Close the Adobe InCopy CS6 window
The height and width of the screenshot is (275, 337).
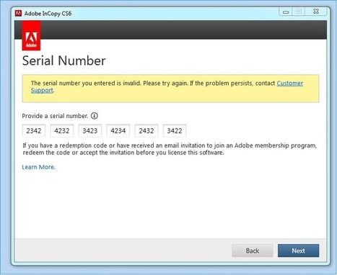click(316, 12)
